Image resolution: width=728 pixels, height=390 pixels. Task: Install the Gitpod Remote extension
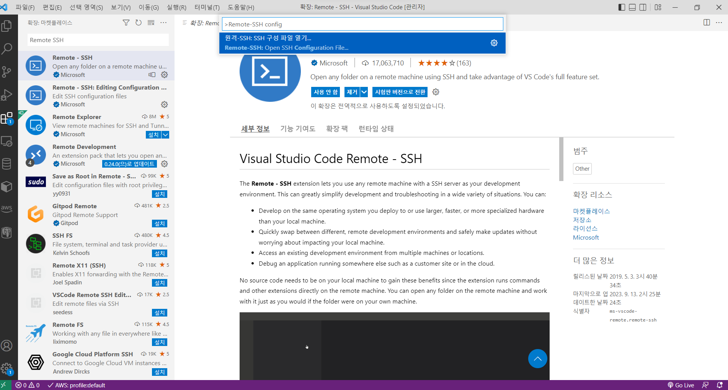(160, 224)
